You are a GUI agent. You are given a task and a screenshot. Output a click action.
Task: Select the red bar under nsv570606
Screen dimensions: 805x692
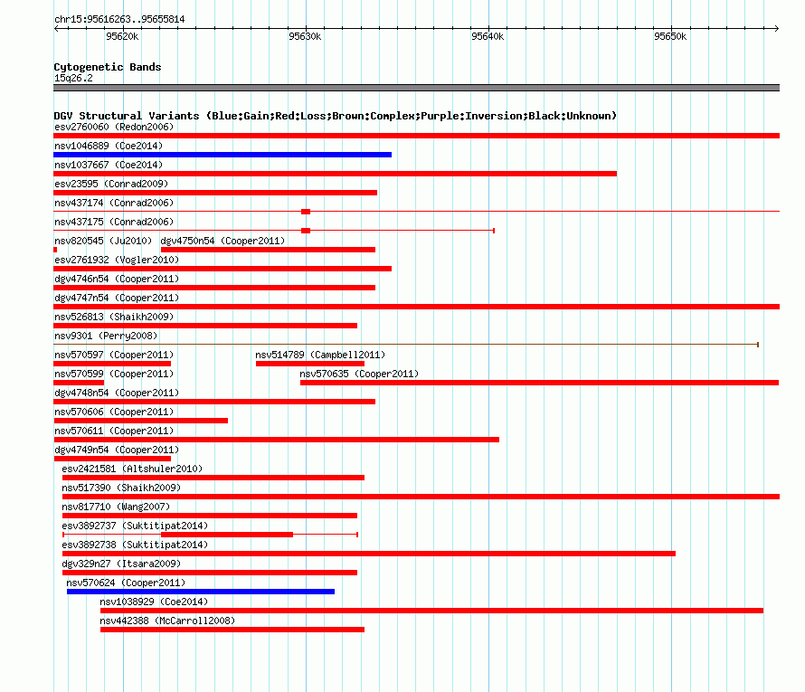point(141,421)
